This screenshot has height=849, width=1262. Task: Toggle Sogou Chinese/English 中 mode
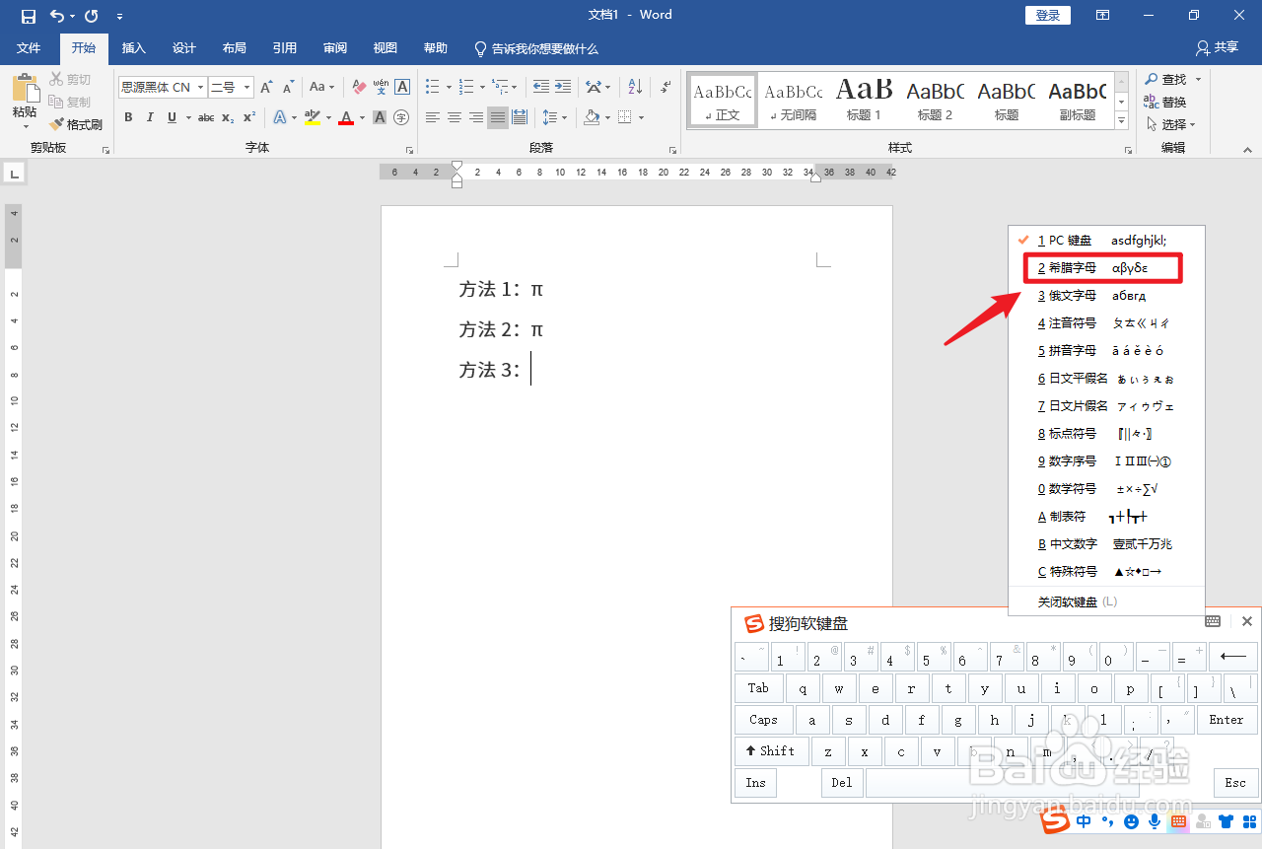[x=1085, y=821]
